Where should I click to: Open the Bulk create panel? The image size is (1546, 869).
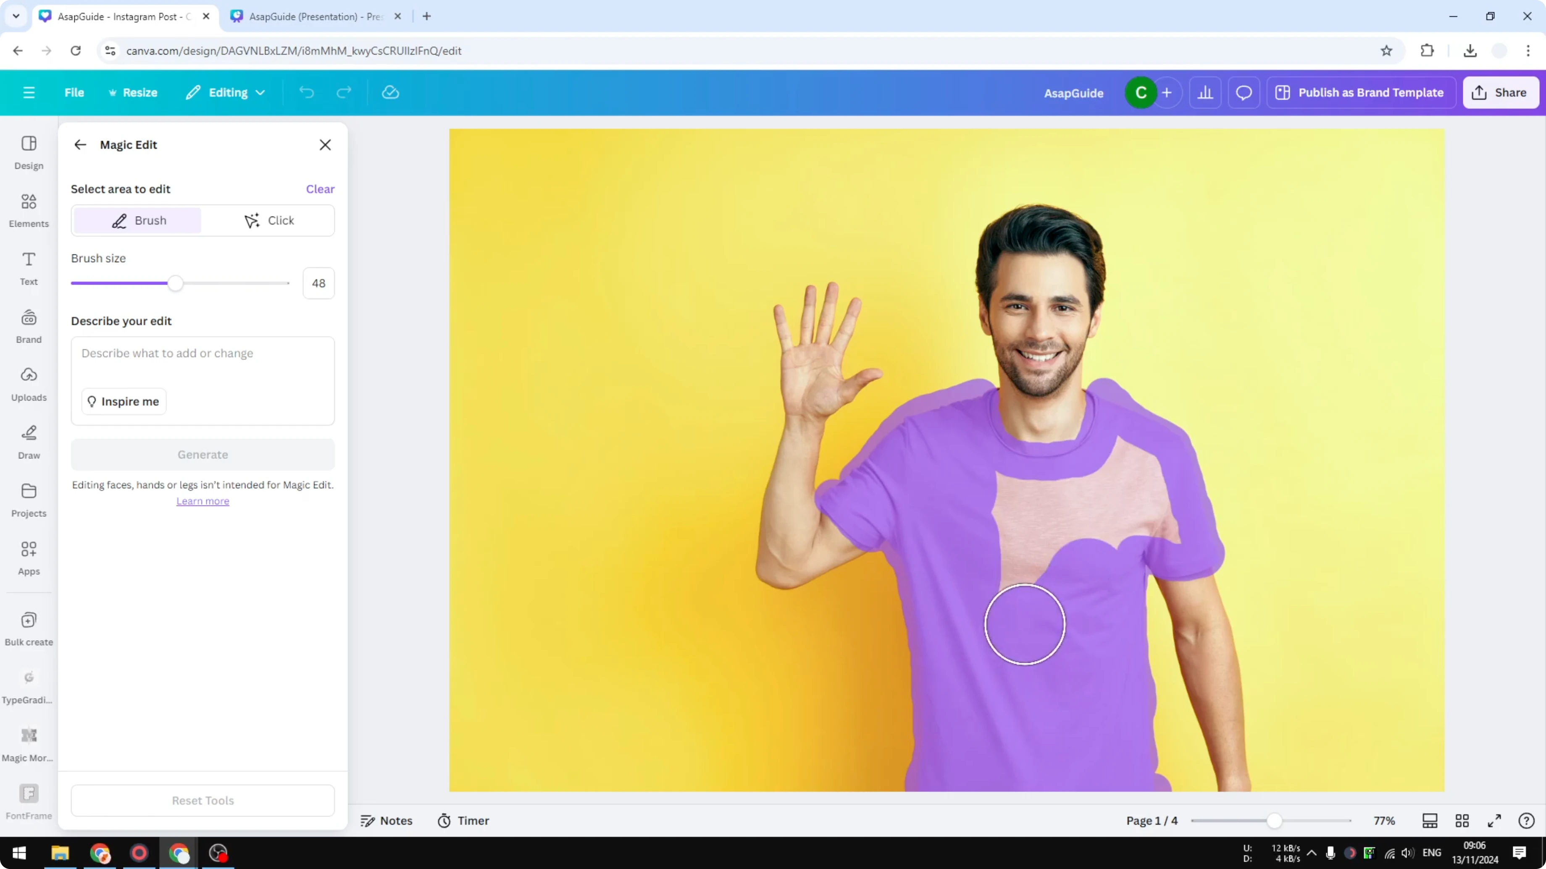point(28,628)
